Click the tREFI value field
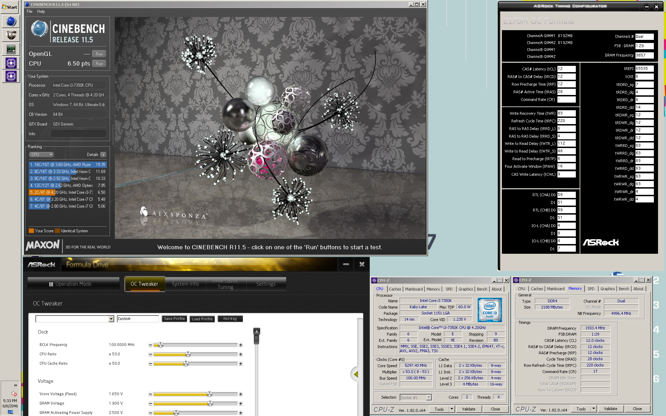This screenshot has width=666, height=416. (x=644, y=69)
